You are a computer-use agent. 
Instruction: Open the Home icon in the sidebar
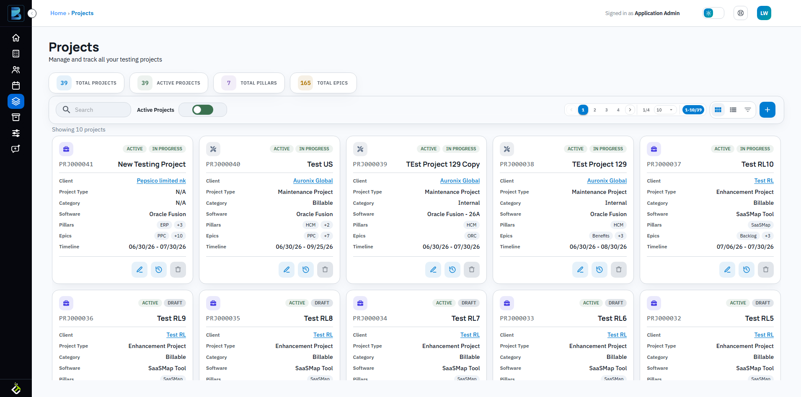click(16, 38)
